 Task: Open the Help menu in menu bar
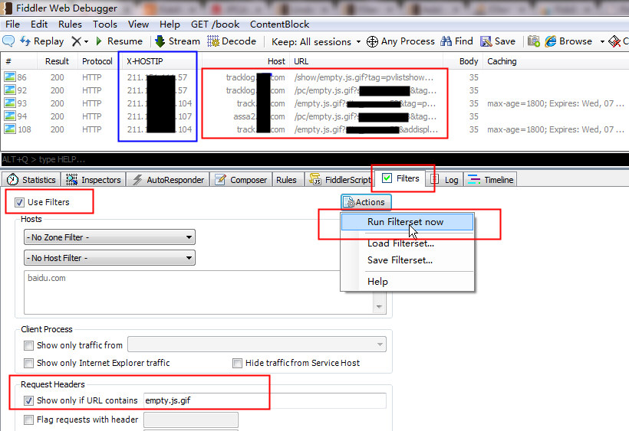coord(170,24)
